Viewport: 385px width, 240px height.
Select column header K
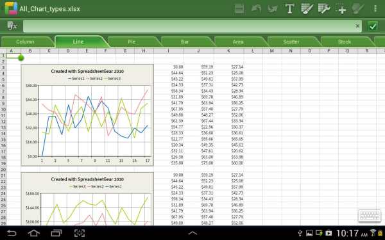click(228, 51)
